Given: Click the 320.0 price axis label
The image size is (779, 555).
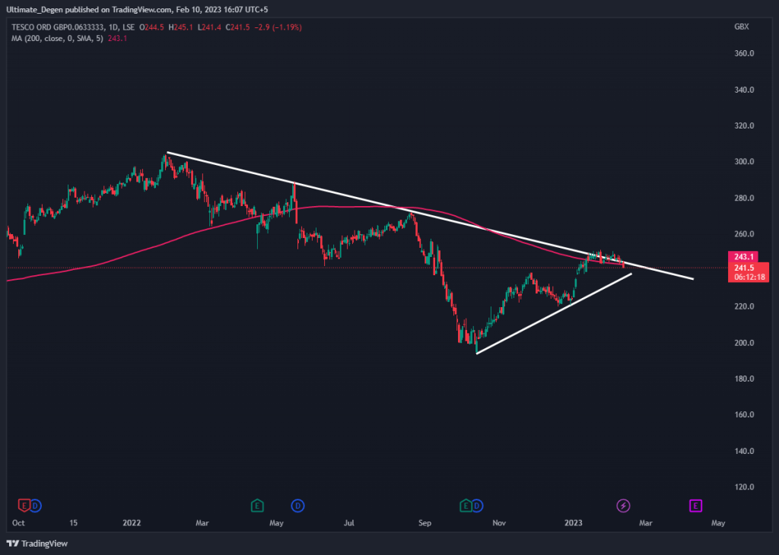Looking at the screenshot, I should pyautogui.click(x=744, y=125).
